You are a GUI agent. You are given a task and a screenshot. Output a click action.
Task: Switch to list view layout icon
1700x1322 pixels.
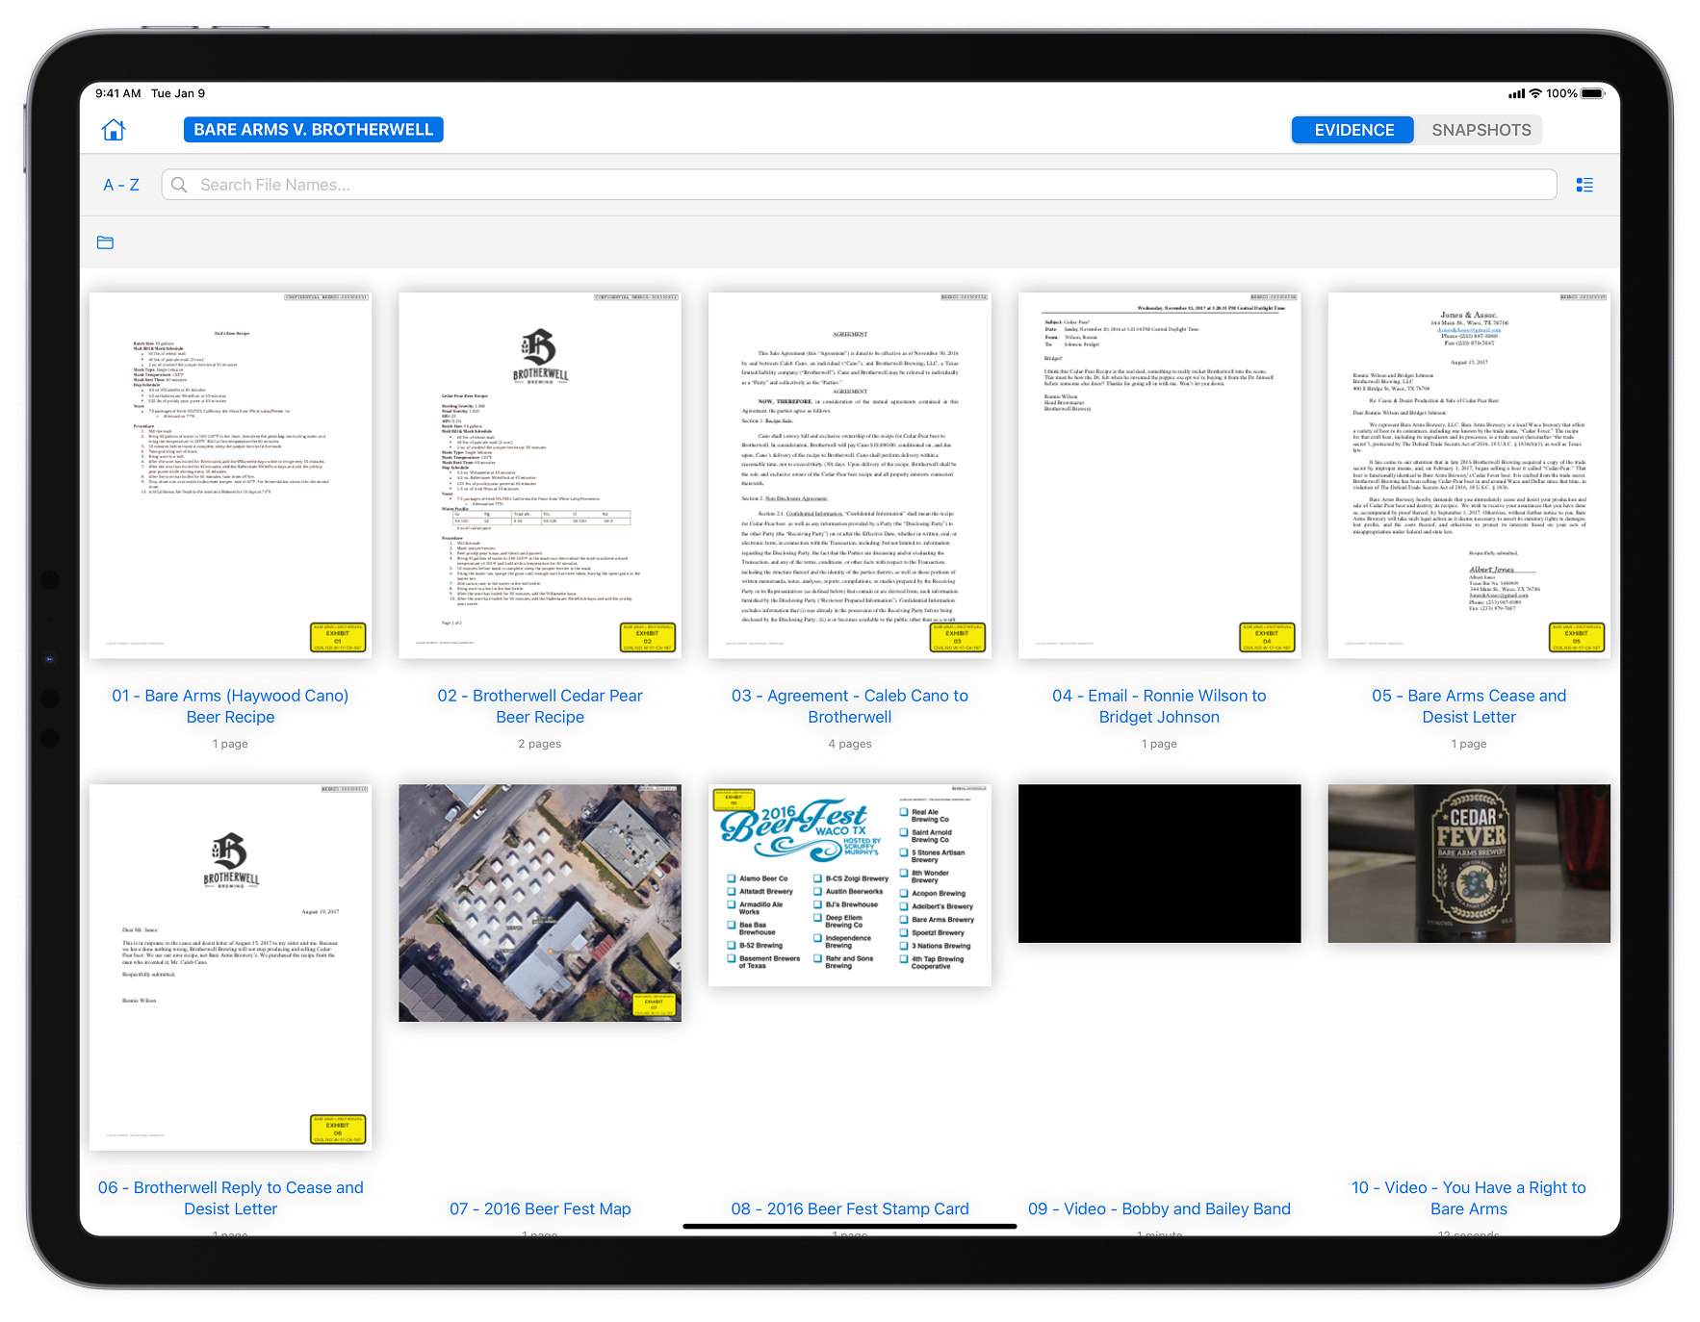click(x=1584, y=185)
